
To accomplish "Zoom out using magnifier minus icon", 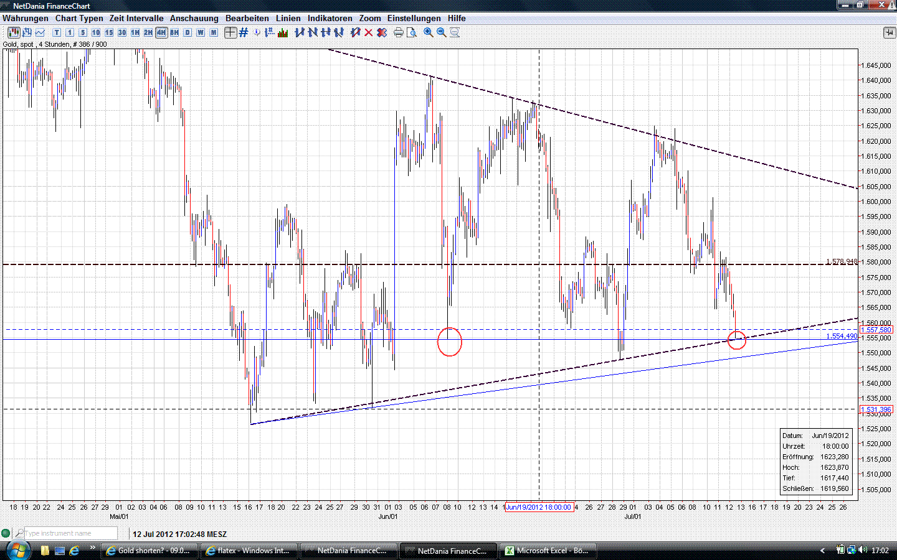I will 440,32.
